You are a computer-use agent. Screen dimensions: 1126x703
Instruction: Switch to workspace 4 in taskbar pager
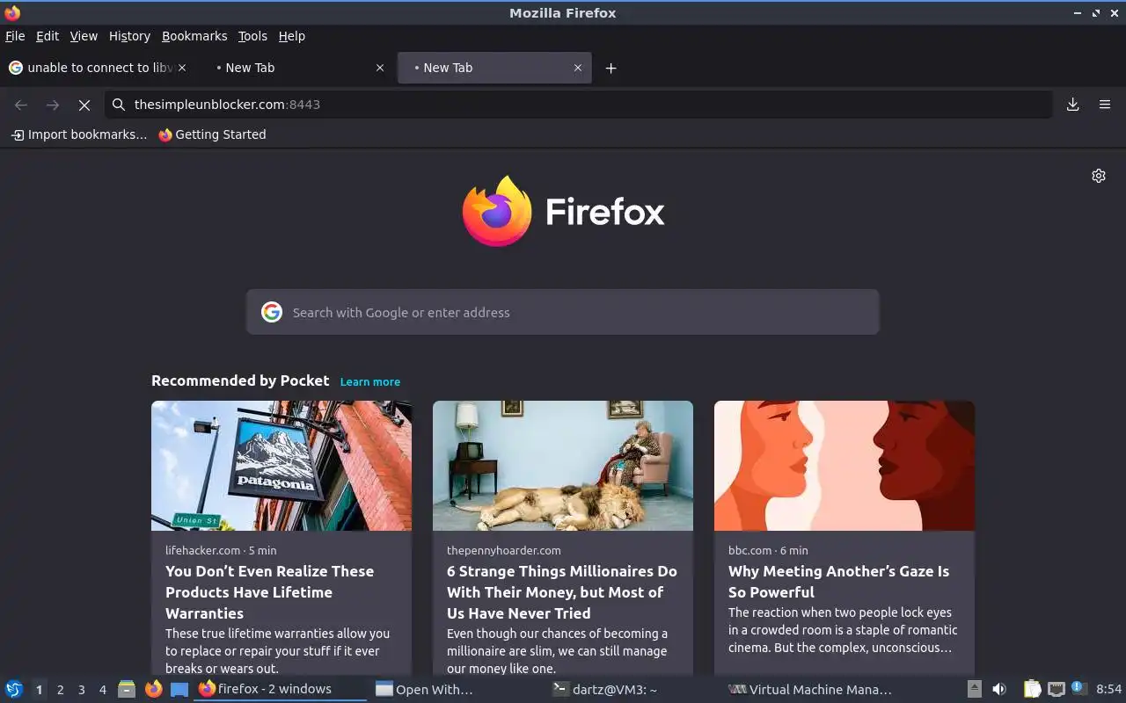pyautogui.click(x=102, y=690)
